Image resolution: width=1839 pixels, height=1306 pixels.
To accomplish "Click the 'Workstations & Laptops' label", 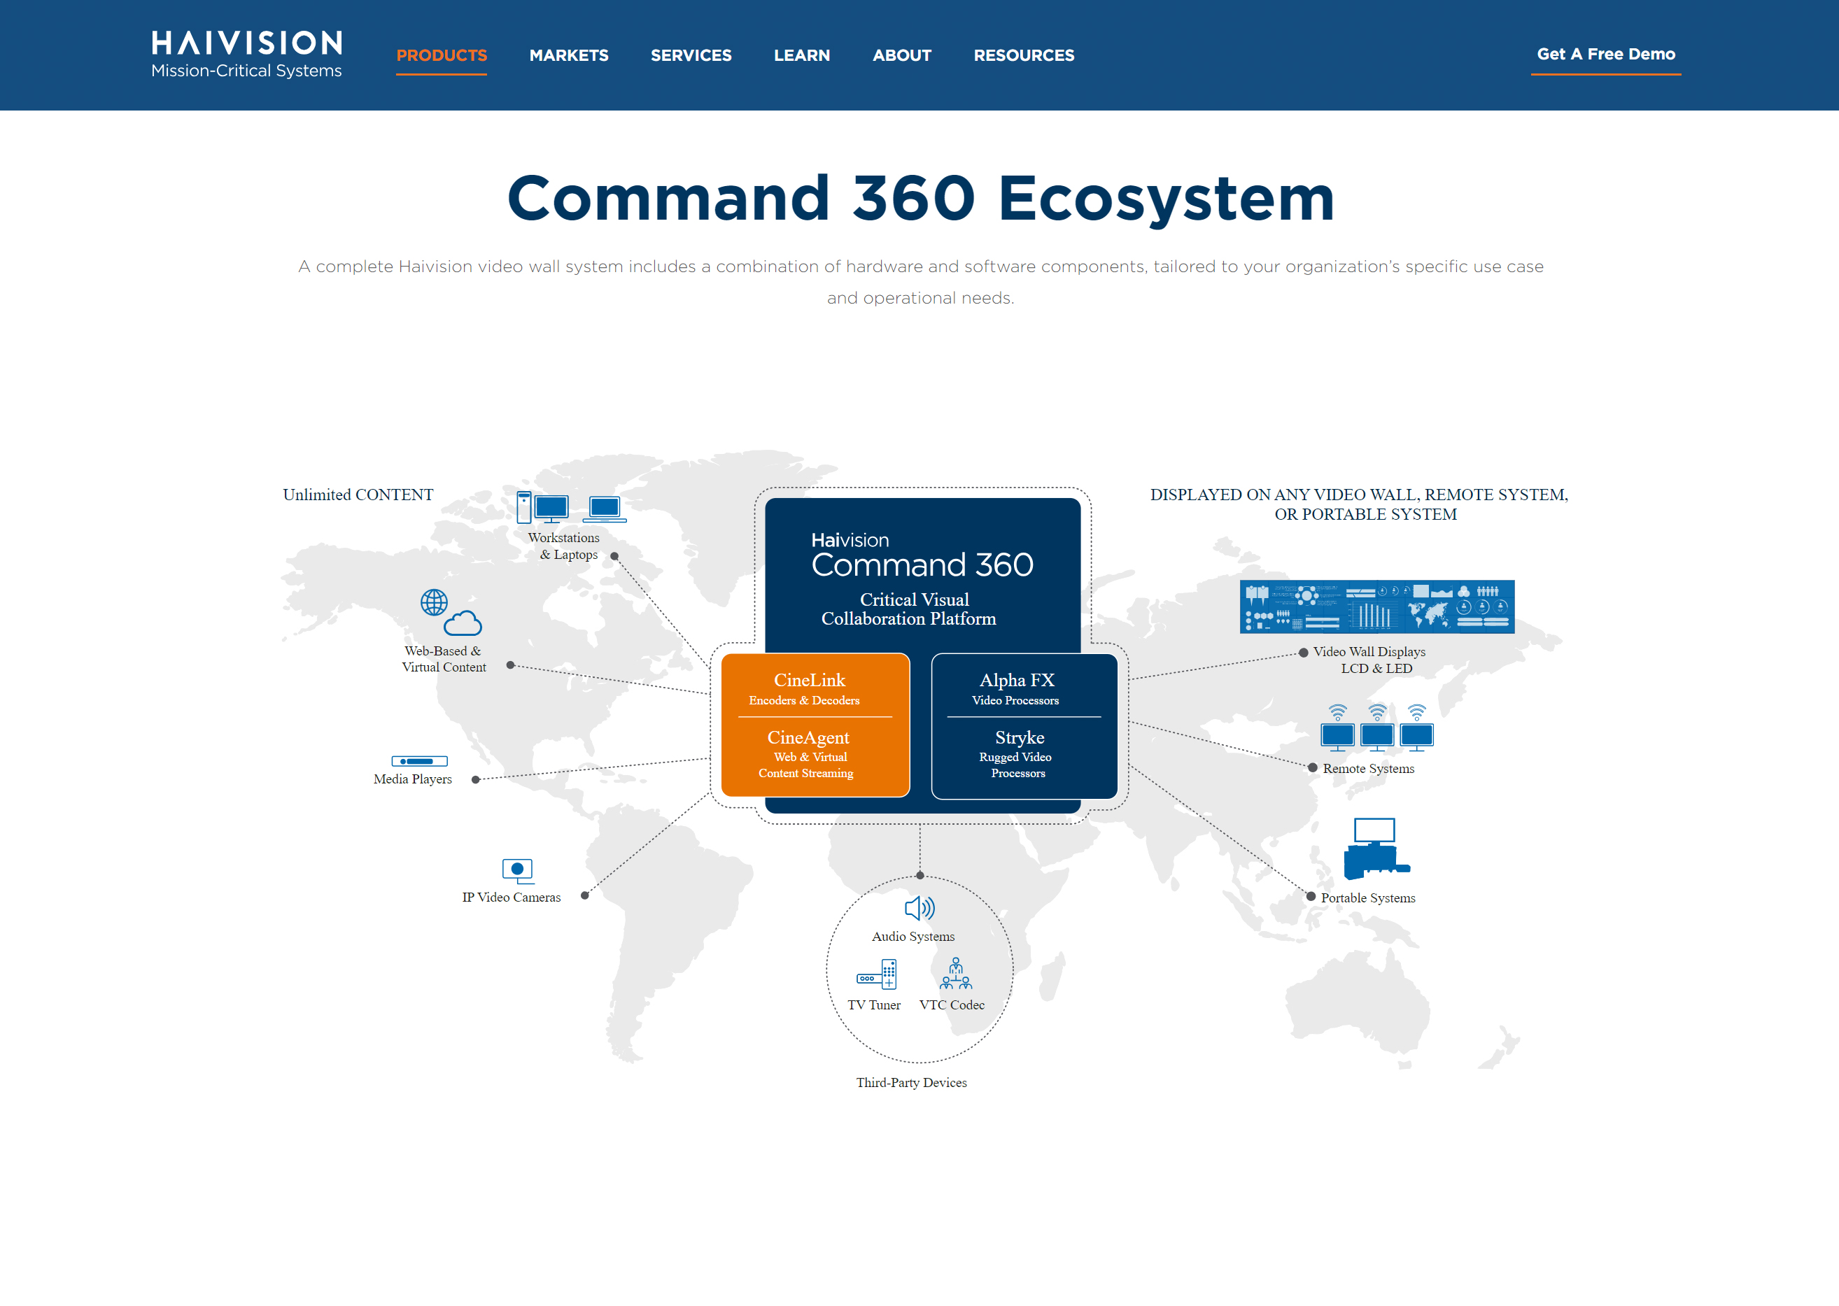I will point(565,546).
